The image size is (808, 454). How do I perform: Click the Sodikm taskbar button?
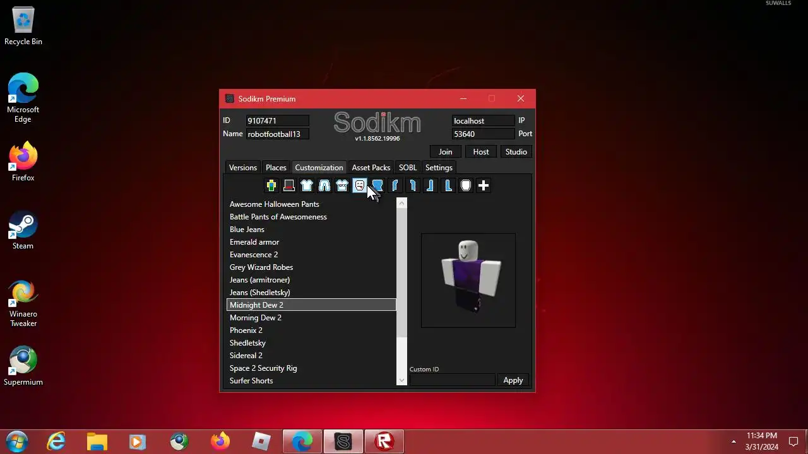tap(343, 441)
